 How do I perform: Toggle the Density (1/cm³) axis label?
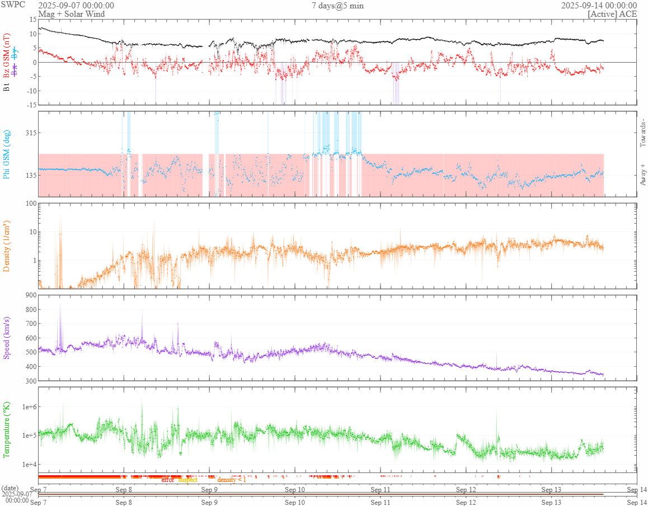tap(7, 246)
